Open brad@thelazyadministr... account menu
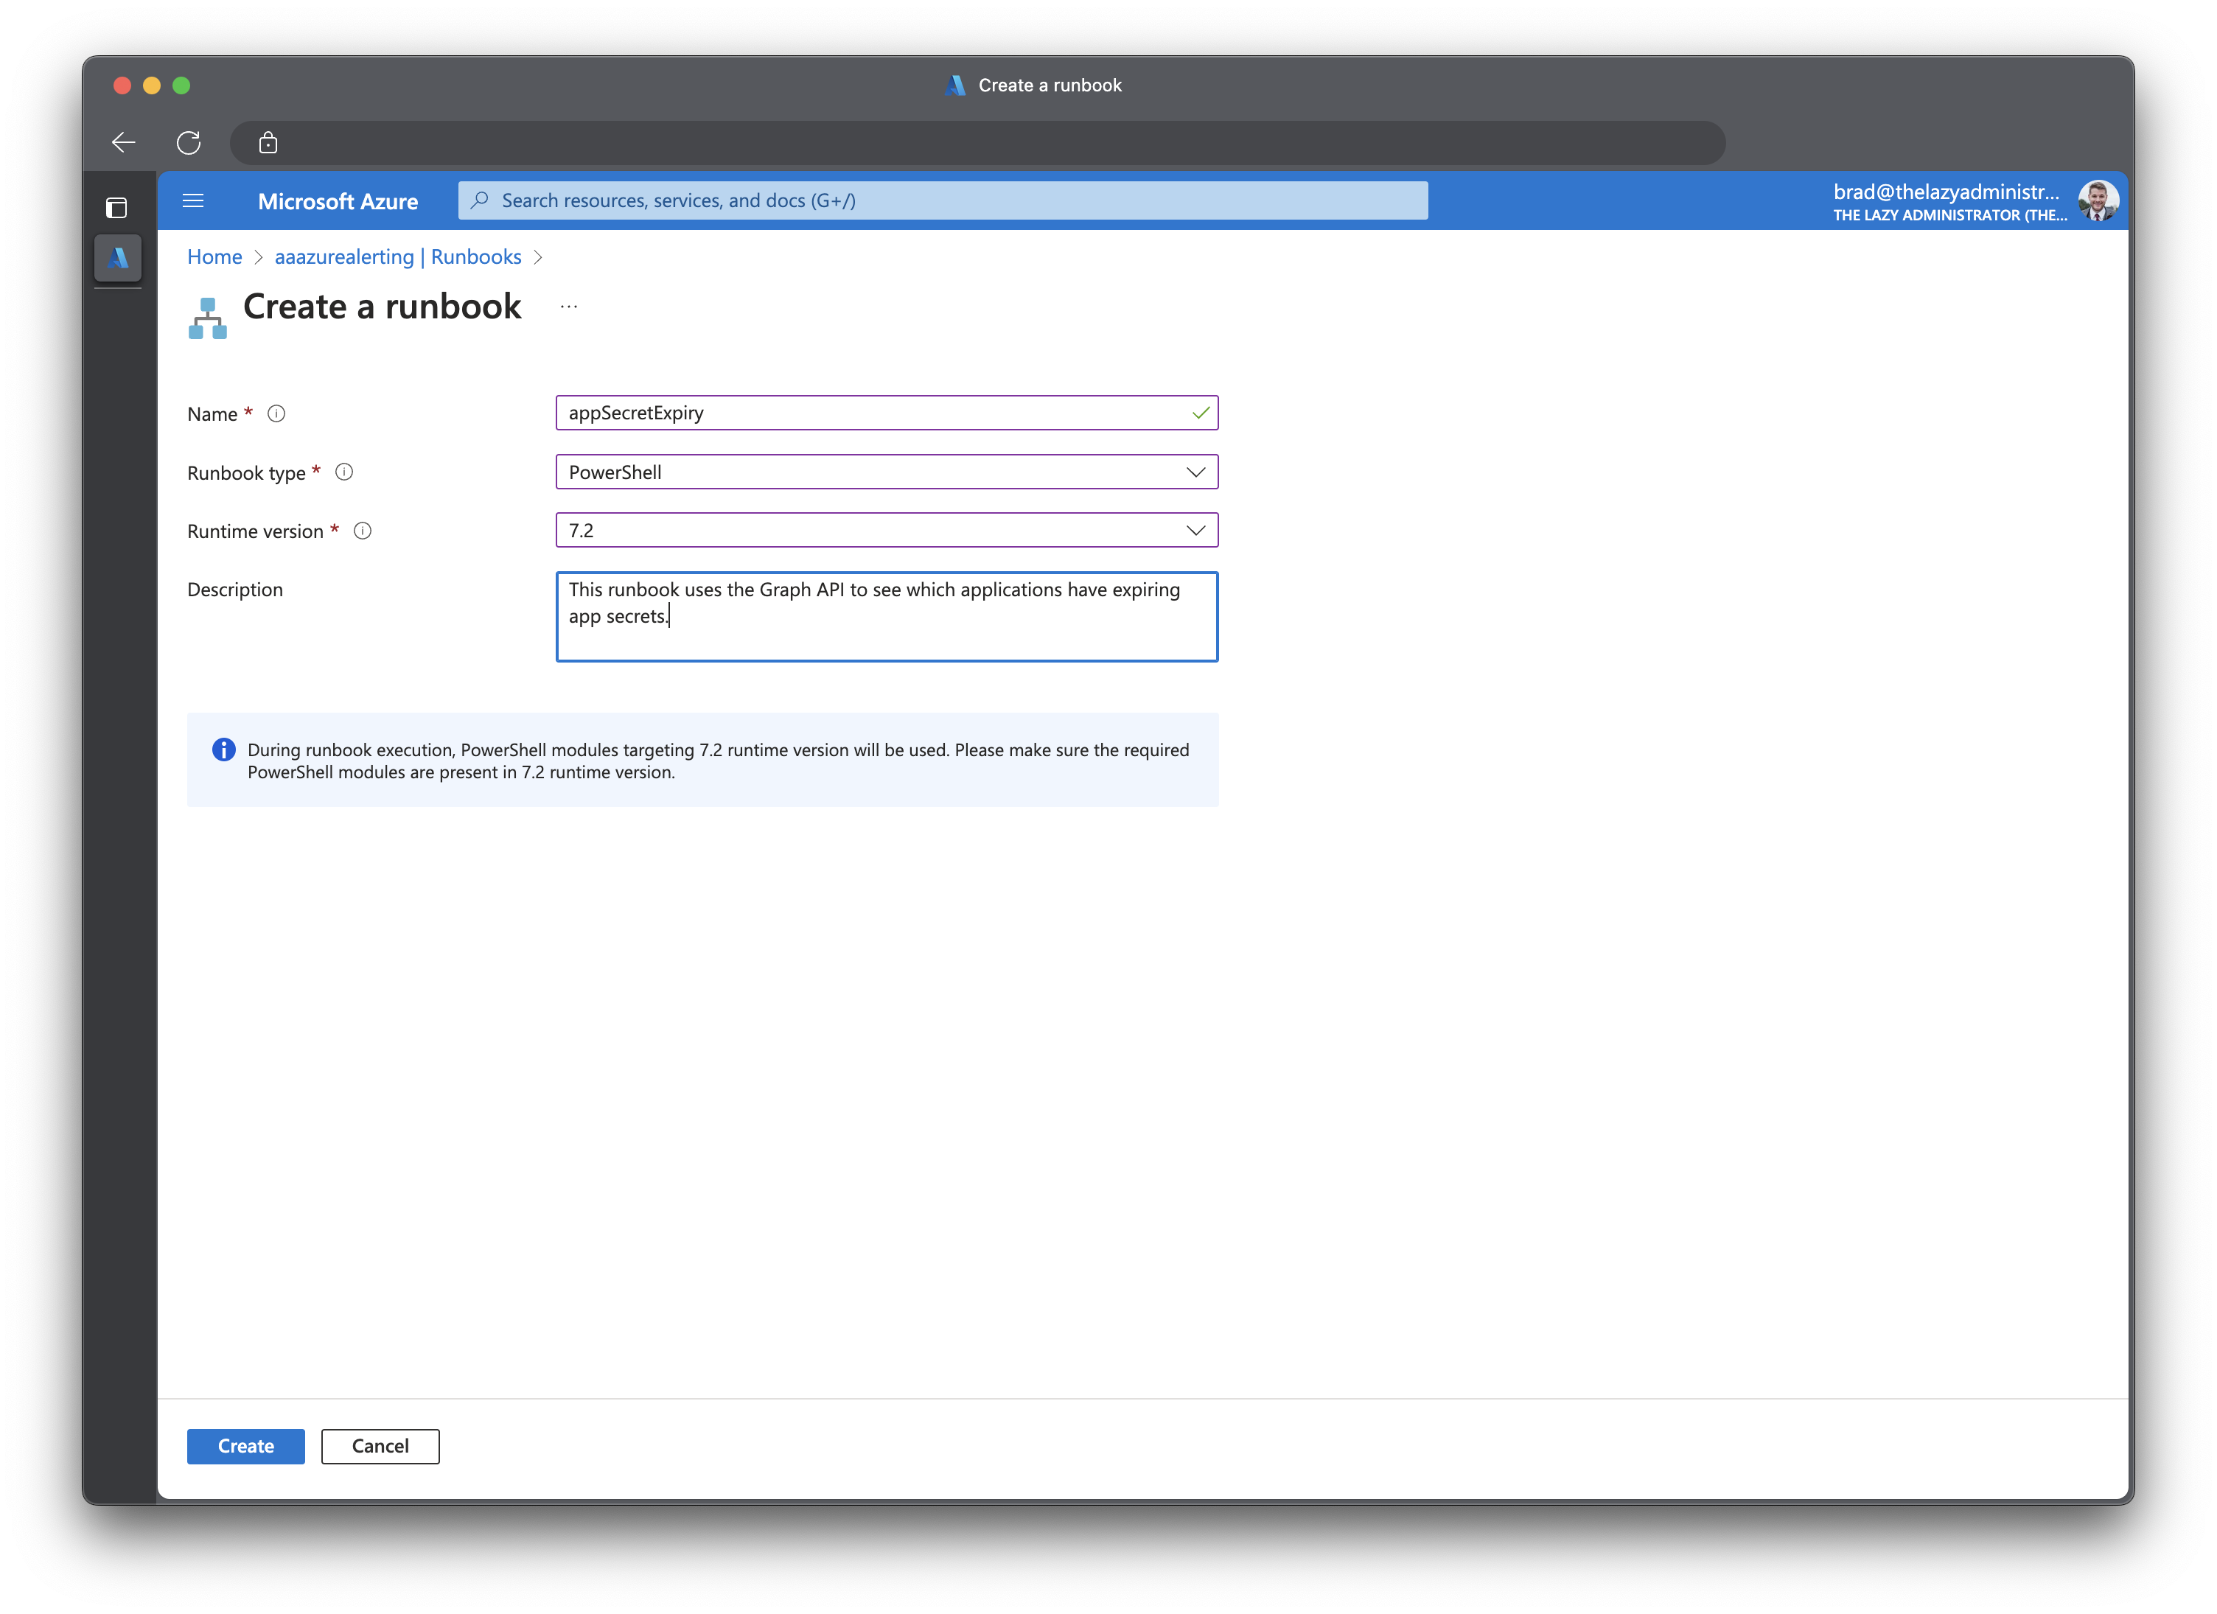The width and height of the screenshot is (2217, 1614). (1949, 201)
